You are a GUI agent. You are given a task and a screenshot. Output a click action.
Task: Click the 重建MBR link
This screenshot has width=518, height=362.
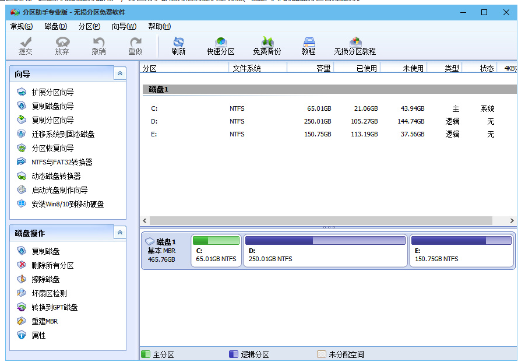45,321
